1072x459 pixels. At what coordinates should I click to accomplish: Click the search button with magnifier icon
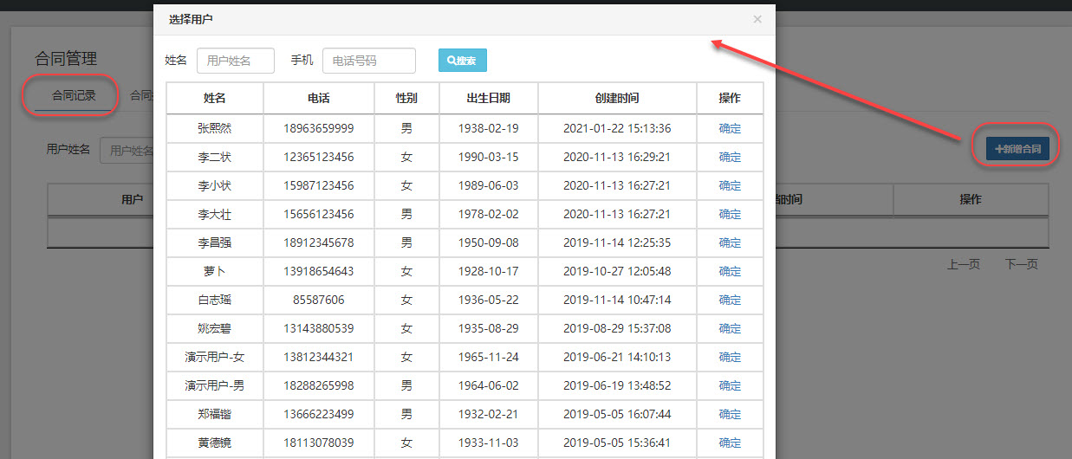pyautogui.click(x=463, y=61)
